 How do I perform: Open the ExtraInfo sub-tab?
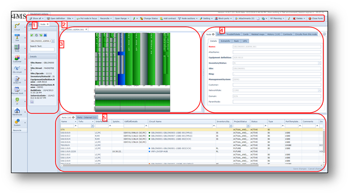pos(225,41)
